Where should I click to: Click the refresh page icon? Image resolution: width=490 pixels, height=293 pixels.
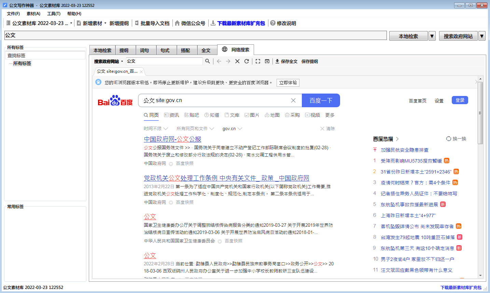coord(247,61)
